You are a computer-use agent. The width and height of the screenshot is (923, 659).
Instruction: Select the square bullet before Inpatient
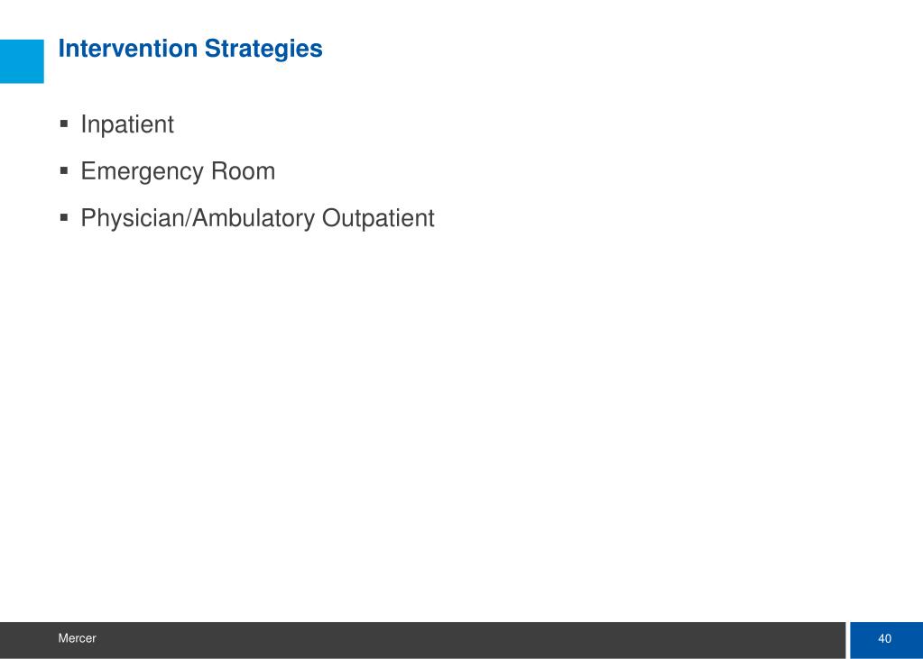pos(64,124)
